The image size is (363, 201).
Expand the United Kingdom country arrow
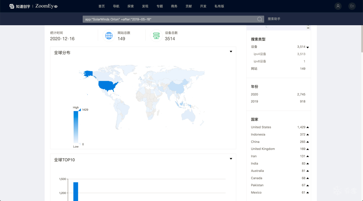click(x=308, y=149)
